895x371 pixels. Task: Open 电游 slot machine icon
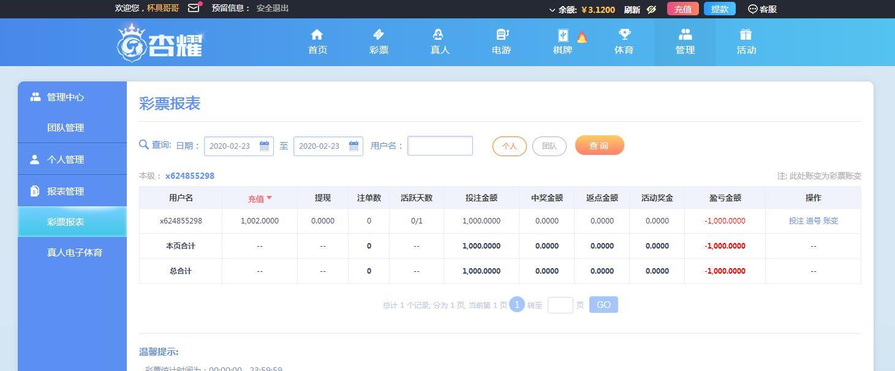click(x=502, y=34)
